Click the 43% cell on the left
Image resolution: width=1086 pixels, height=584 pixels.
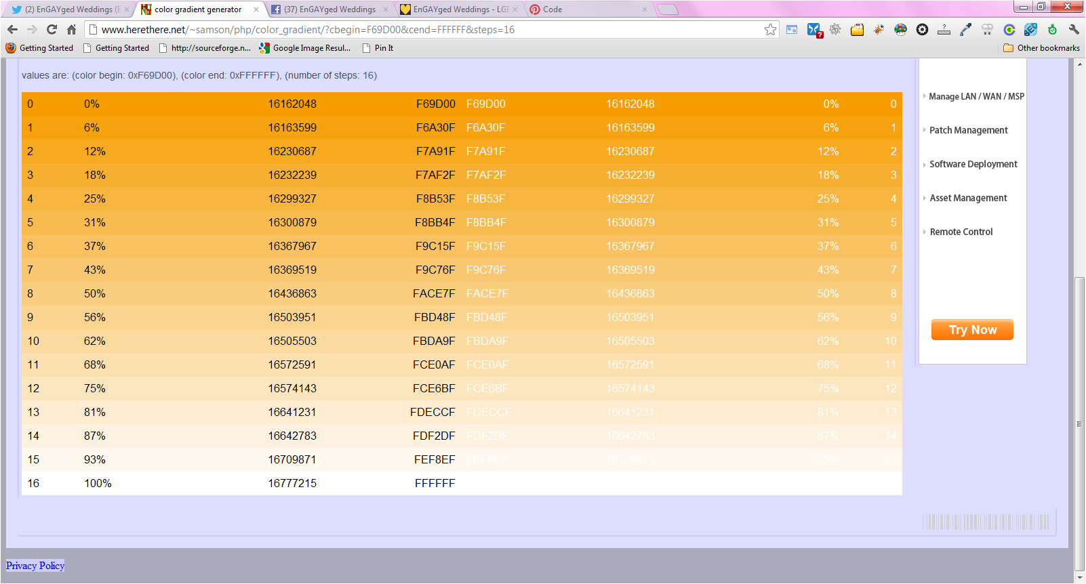[95, 270]
